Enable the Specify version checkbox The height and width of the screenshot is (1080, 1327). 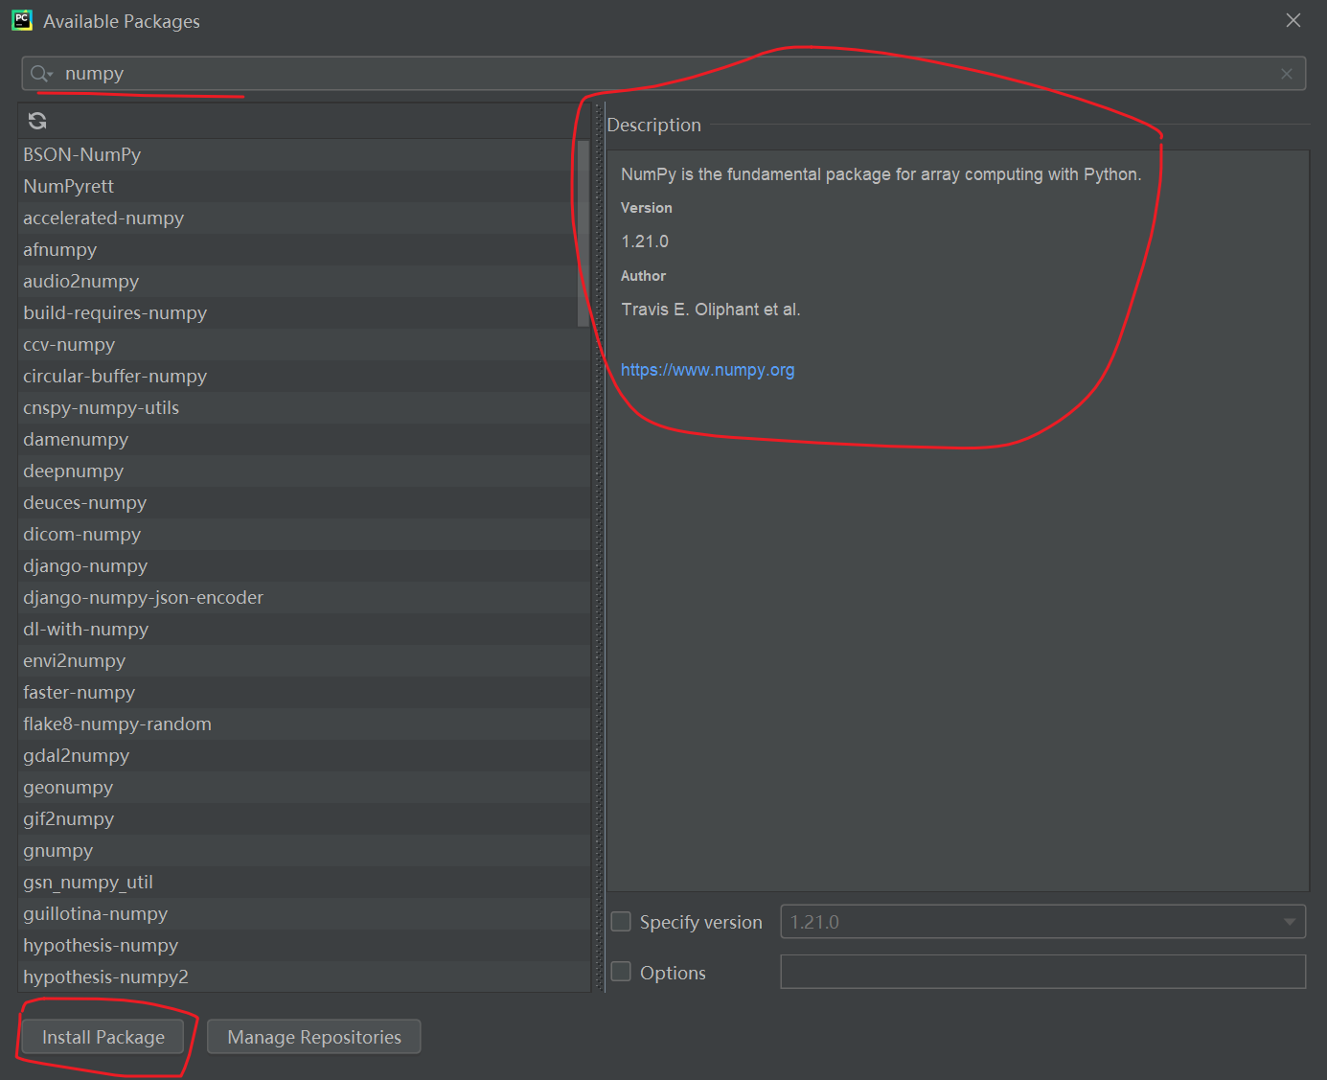pos(621,922)
